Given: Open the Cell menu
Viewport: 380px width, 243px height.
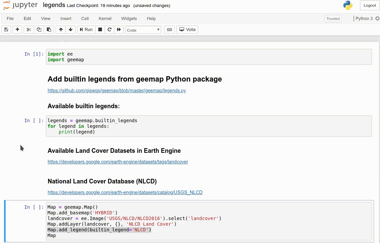Looking at the screenshot, I should point(85,19).
